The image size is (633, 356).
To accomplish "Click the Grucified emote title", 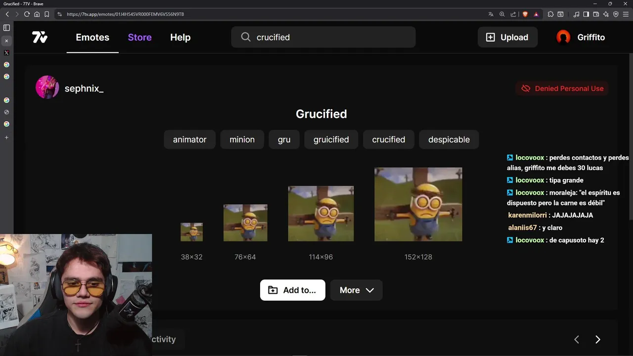I will point(321,114).
